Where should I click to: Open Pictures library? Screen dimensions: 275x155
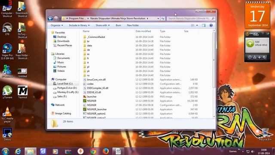(x=61, y=67)
